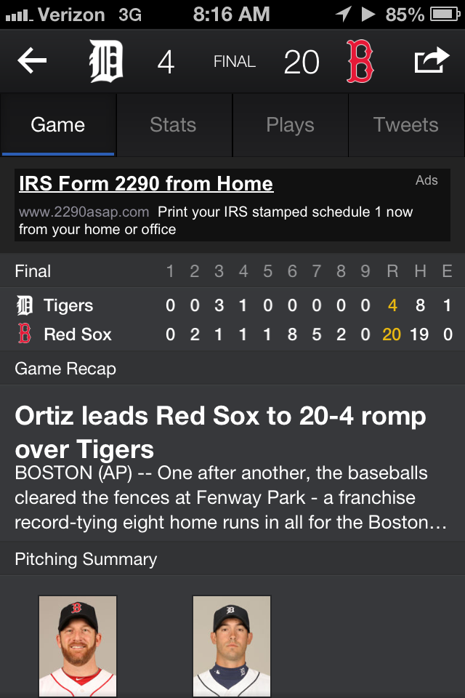Tap the Ads label on the banner
The height and width of the screenshot is (698, 465).
pyautogui.click(x=426, y=180)
